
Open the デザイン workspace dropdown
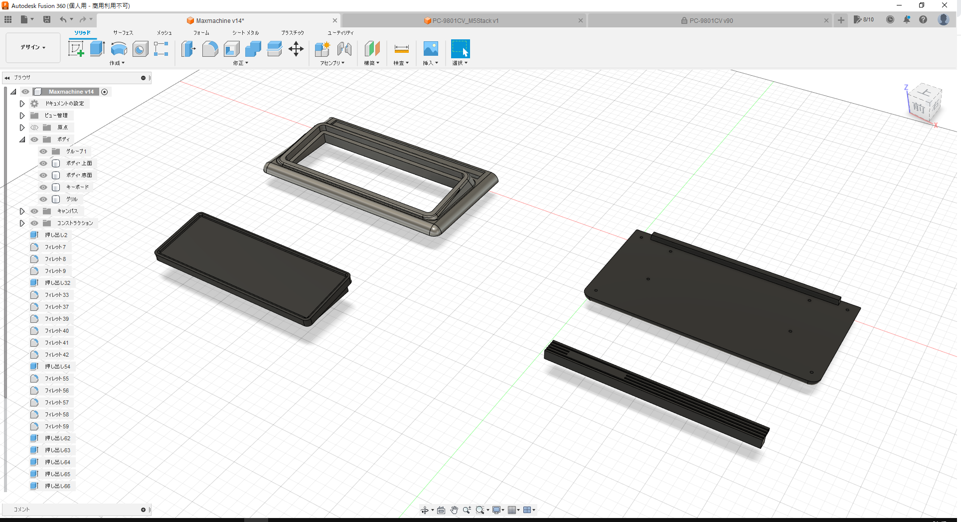(x=33, y=47)
